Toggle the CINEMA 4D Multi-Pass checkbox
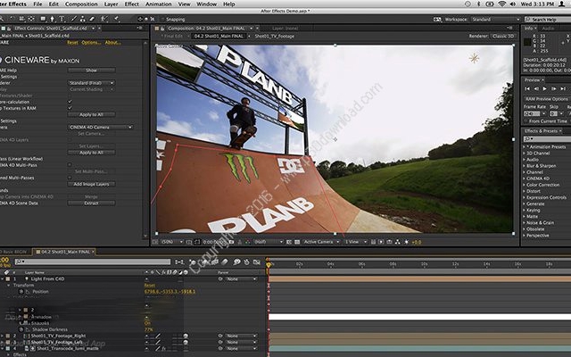The width and height of the screenshot is (571, 357). point(70,165)
